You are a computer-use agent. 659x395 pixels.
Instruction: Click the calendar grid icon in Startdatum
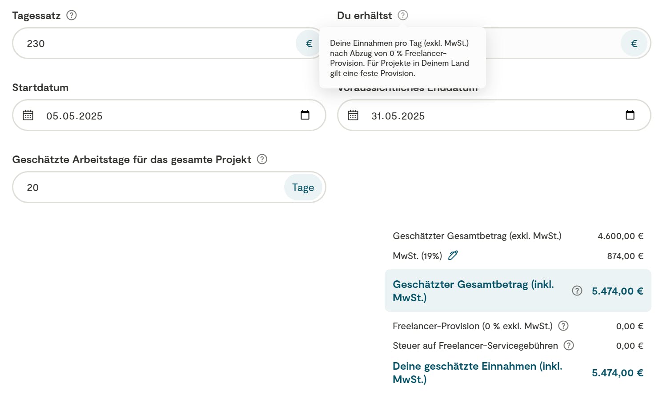[28, 115]
